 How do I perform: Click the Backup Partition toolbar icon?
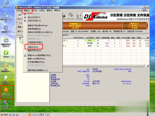pos(71,17)
